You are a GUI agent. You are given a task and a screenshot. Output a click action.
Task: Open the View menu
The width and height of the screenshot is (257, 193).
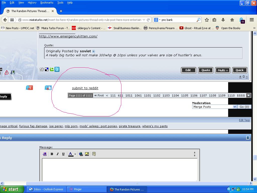pos(21,3)
